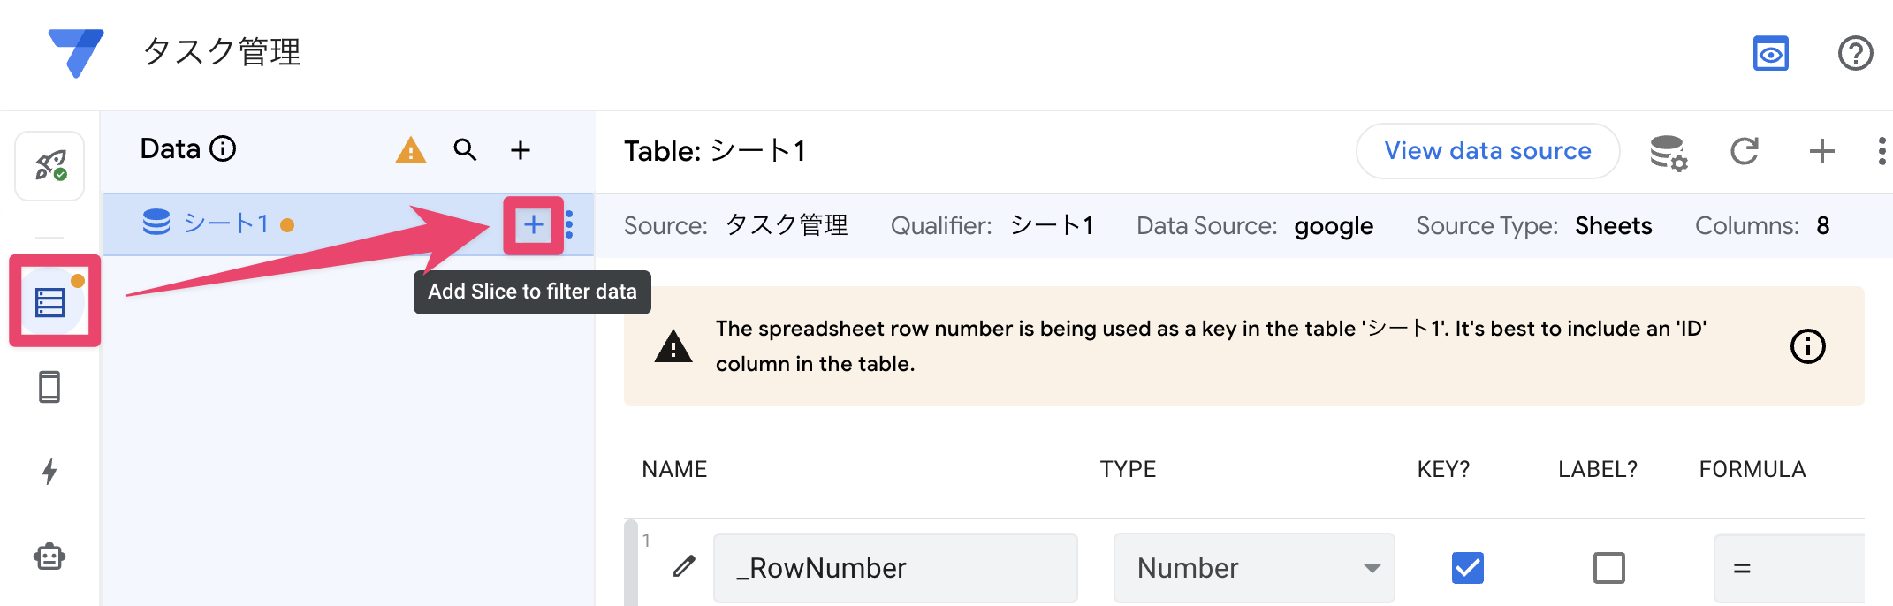Open the Actions lightning bolt icon
This screenshot has height=606, width=1893.
tap(50, 472)
